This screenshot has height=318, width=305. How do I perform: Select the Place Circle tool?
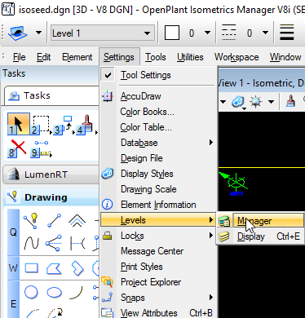tap(31, 292)
